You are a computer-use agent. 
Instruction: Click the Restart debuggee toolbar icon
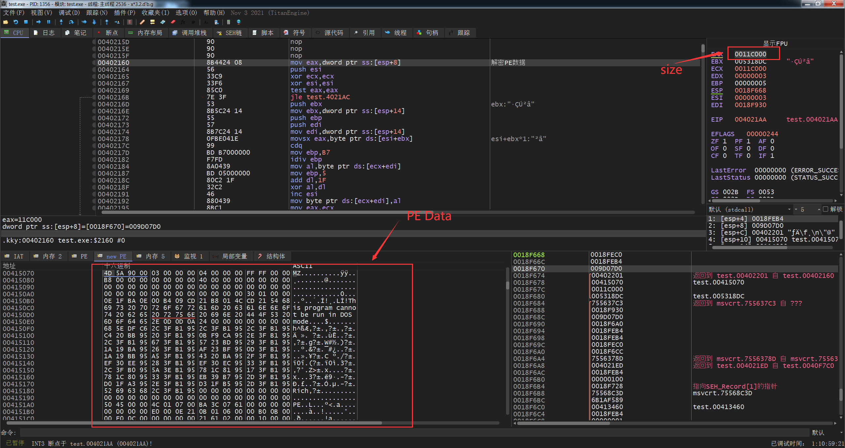(16, 22)
